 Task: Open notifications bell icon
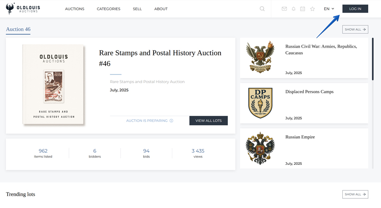(x=293, y=9)
